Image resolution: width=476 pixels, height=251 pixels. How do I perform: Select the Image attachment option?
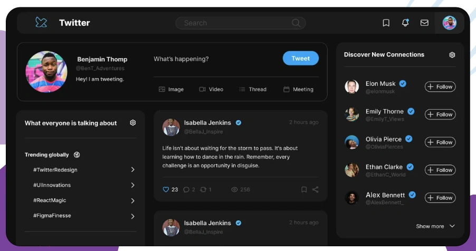[x=171, y=90]
